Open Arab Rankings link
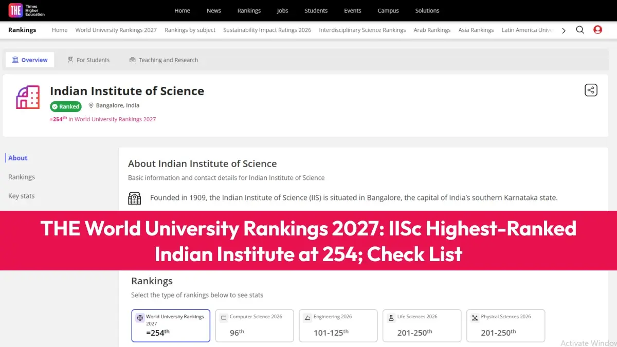This screenshot has height=347, width=617. click(432, 30)
